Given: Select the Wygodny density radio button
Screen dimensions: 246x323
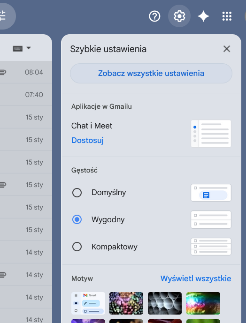Looking at the screenshot, I should point(77,219).
